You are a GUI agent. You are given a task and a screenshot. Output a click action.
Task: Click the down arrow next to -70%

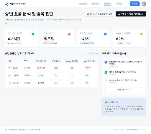[9, 43]
